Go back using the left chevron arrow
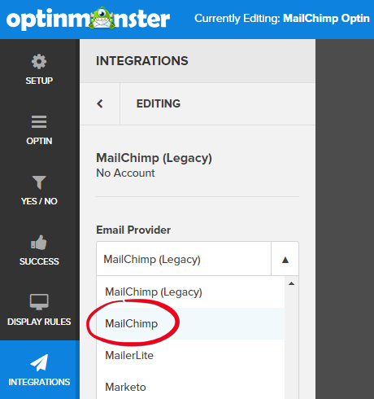 pyautogui.click(x=100, y=103)
